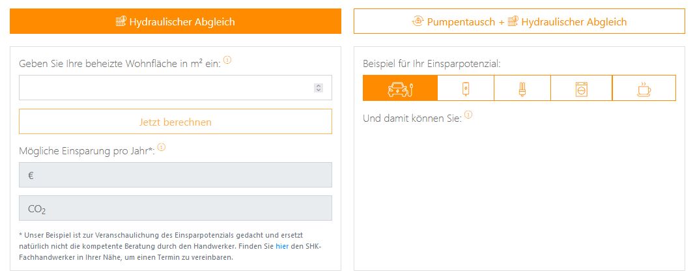This screenshot has height=278, width=695.
Task: Click the 'Beispiel für Ihr Einsparpotenzial' heading
Action: [431, 64]
